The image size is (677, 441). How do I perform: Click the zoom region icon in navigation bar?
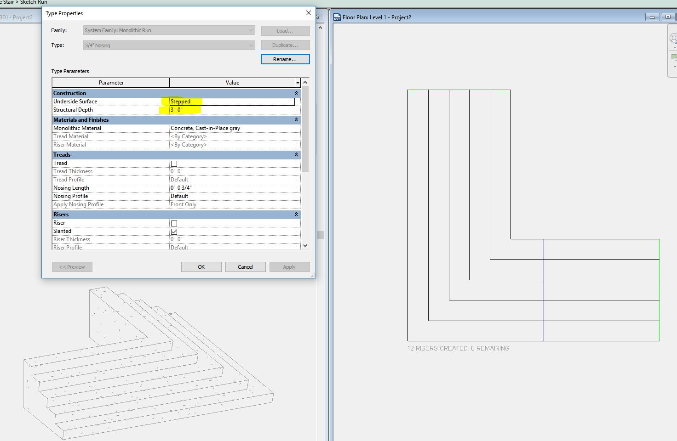(x=674, y=57)
